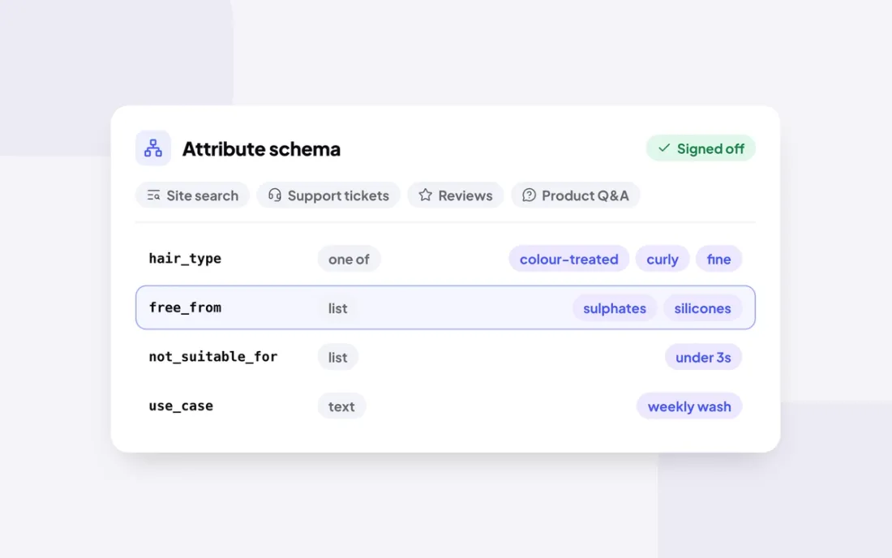Image resolution: width=892 pixels, height=558 pixels.
Task: Select the fine value tag
Action: tap(718, 259)
